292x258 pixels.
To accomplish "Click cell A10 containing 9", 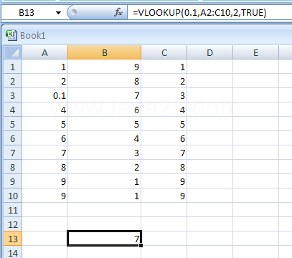I will pyautogui.click(x=44, y=196).
